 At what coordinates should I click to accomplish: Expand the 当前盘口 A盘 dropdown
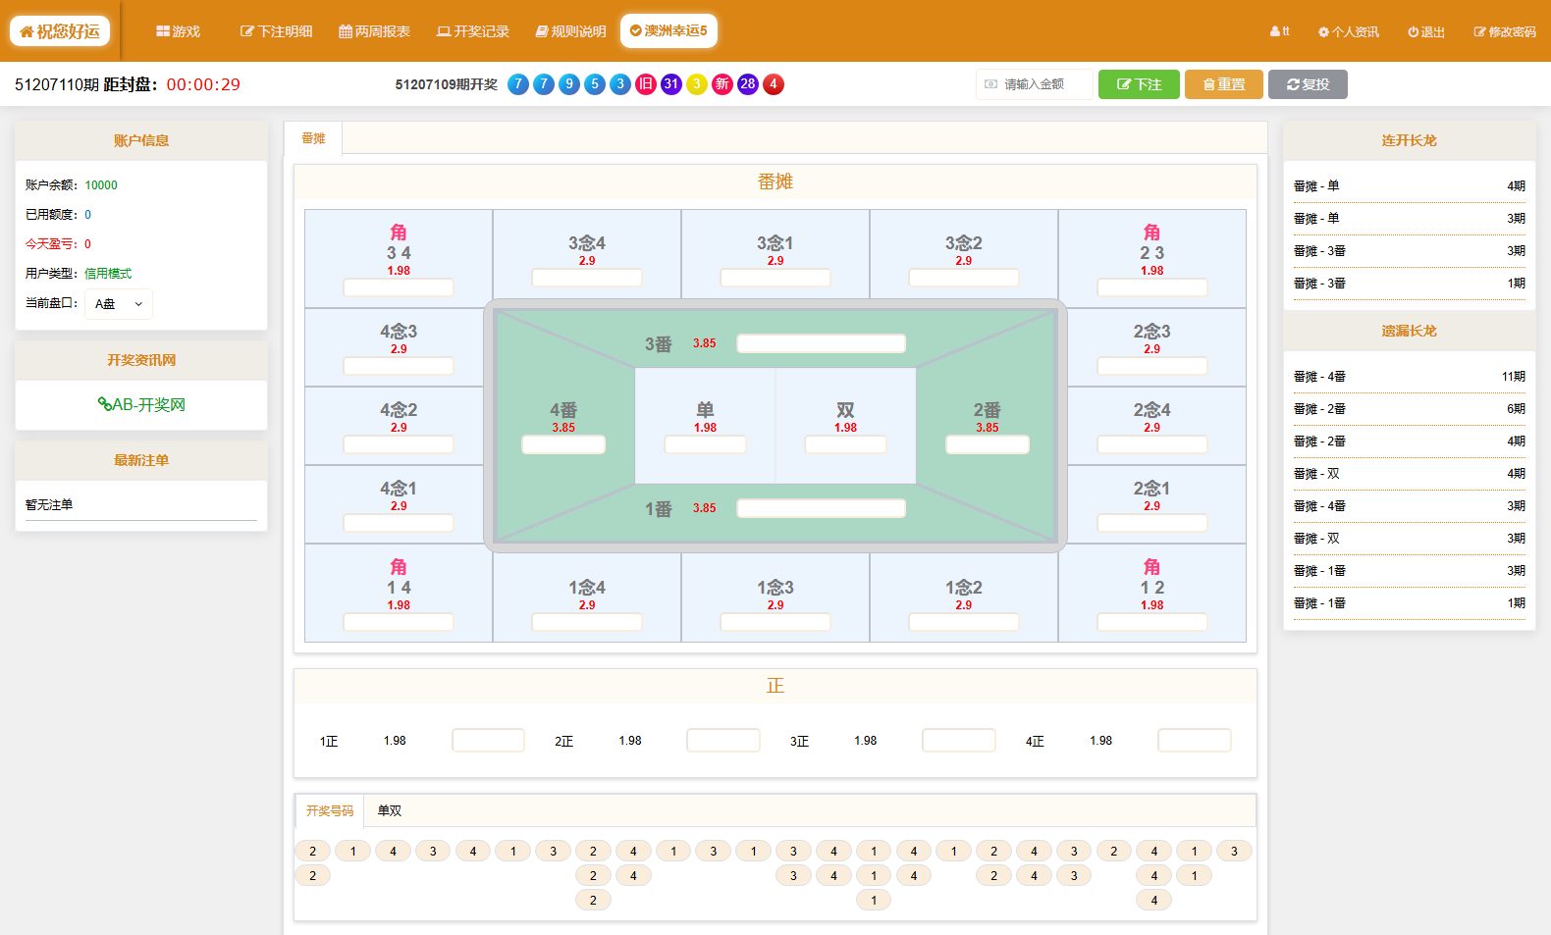point(119,304)
